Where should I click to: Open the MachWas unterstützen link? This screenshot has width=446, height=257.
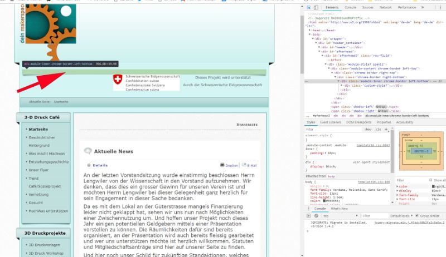point(49,211)
